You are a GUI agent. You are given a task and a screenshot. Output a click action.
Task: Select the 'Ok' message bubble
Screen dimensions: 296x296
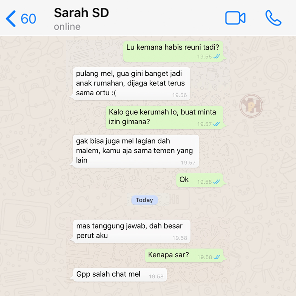tap(200, 180)
